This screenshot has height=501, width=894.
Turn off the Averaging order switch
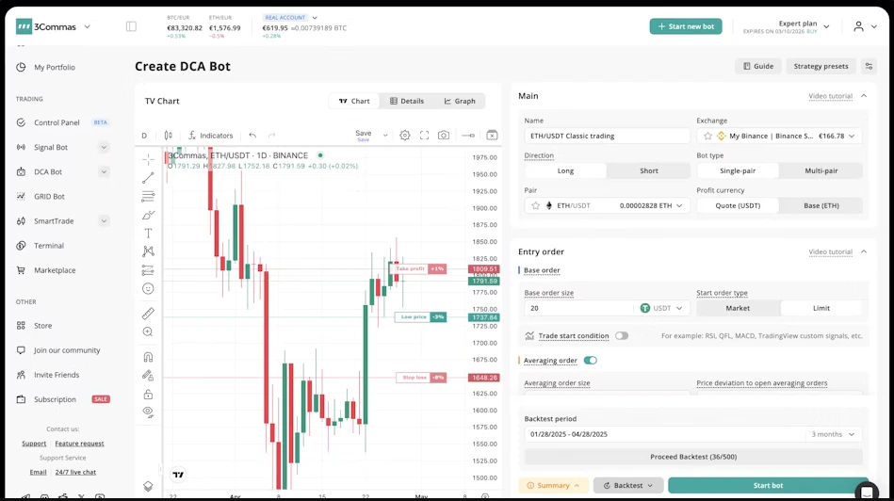click(590, 360)
